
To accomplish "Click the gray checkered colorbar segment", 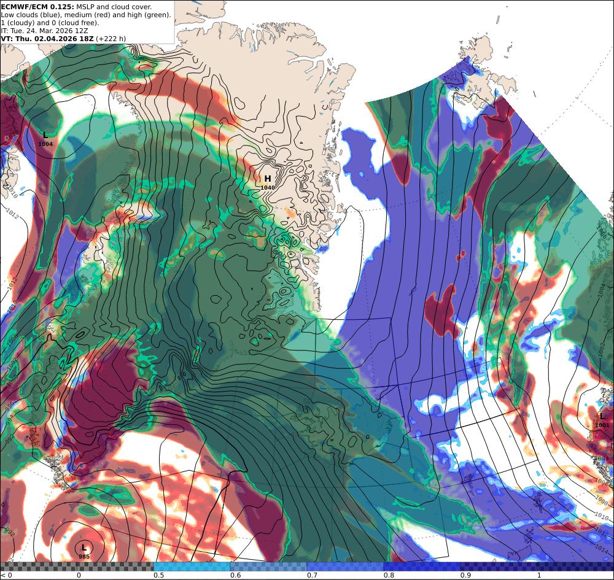I will pos(77,566).
